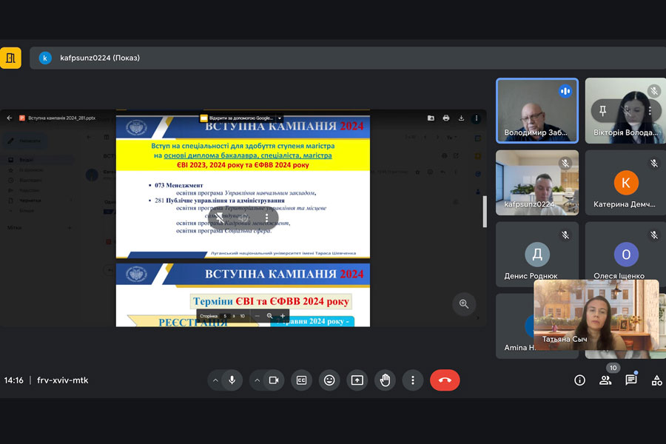This screenshot has height=444, width=666.
Task: Open three-dot options on Вікторія Волода... tile
Action: (x=650, y=111)
